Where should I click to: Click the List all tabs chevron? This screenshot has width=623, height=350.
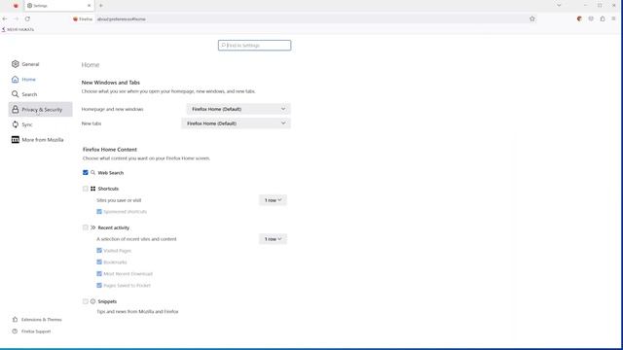(x=559, y=6)
